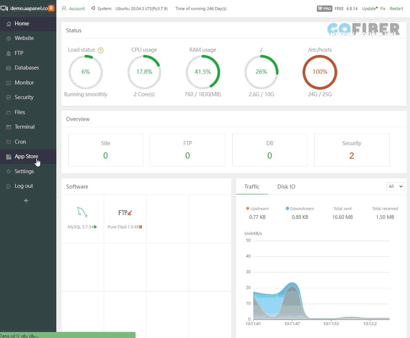
Task: Open the All network interface dropdown
Action: coord(395,186)
